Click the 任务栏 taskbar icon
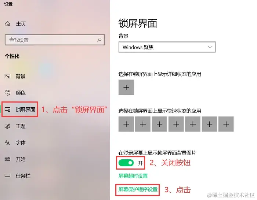 click(x=8, y=175)
